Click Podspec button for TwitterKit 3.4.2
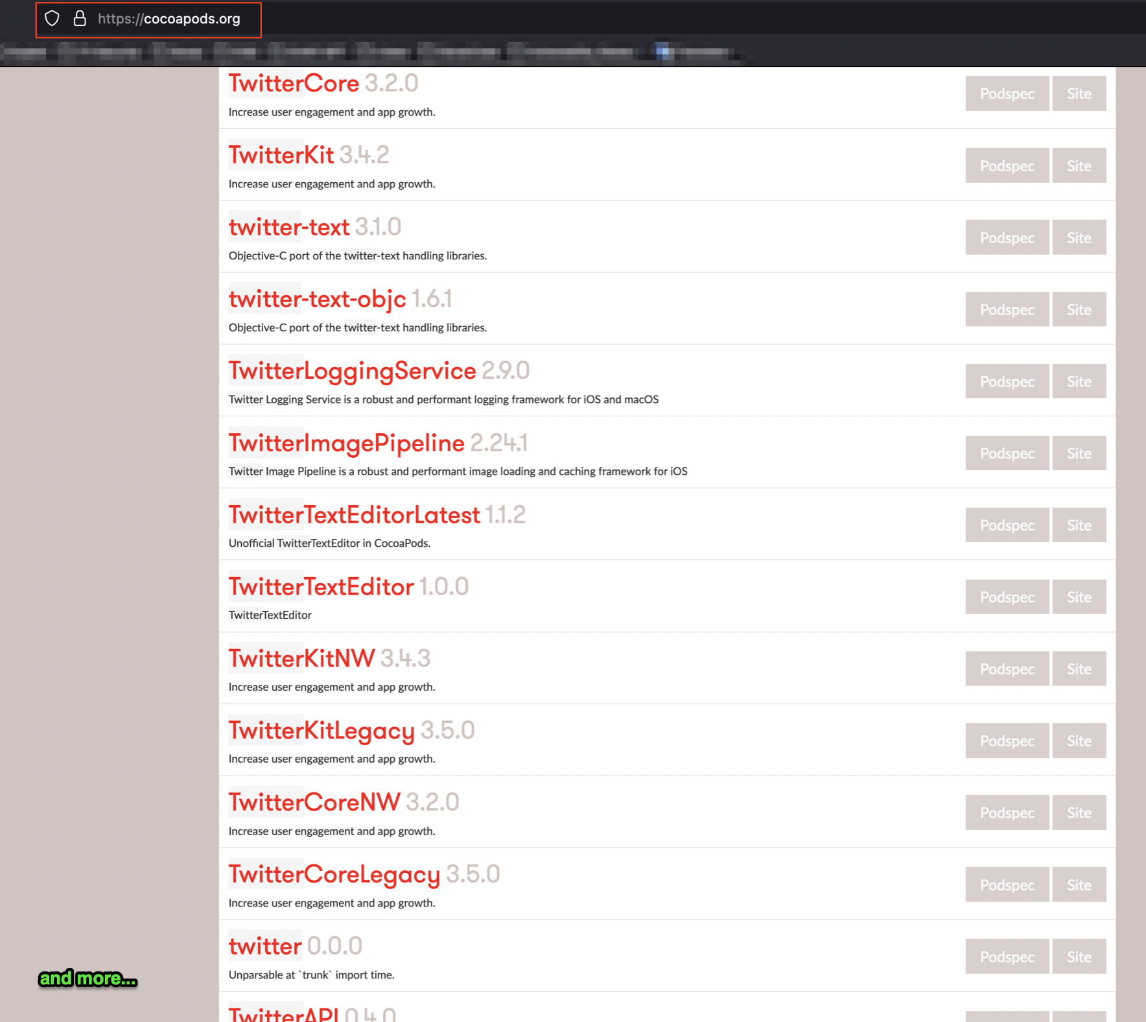This screenshot has height=1022, width=1146. (x=1007, y=166)
